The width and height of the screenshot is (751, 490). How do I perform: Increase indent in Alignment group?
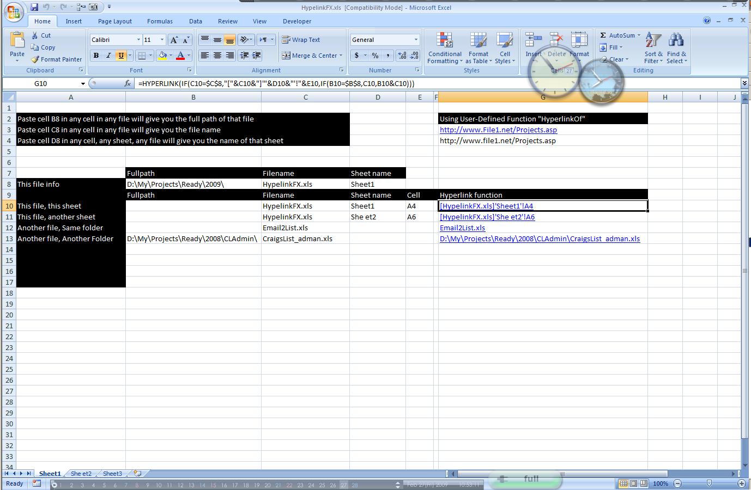[x=256, y=56]
